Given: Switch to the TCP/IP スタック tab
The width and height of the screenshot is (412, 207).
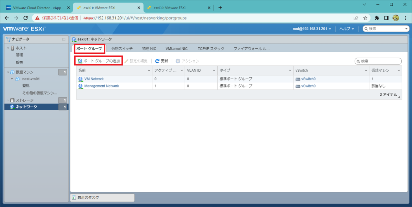Looking at the screenshot, I should [211, 49].
